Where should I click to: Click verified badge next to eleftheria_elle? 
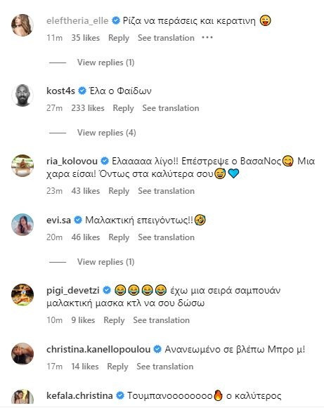(116, 20)
